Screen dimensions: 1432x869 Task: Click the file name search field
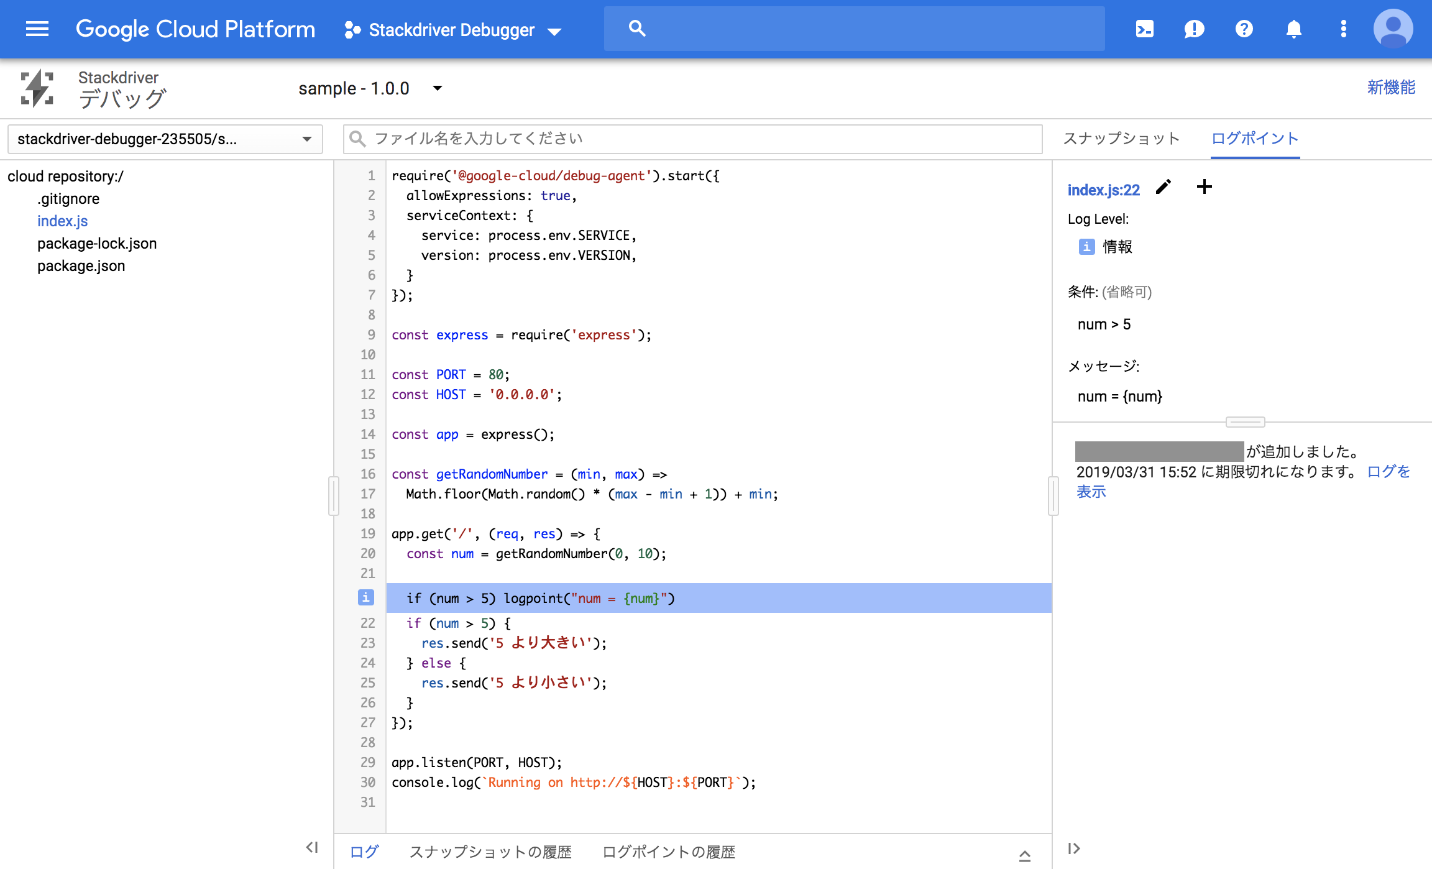(x=693, y=139)
